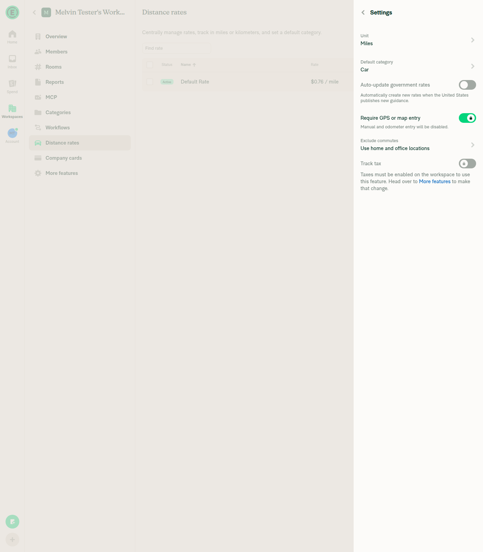The image size is (483, 552).
Task: Click the Categories folder icon
Action: click(38, 112)
